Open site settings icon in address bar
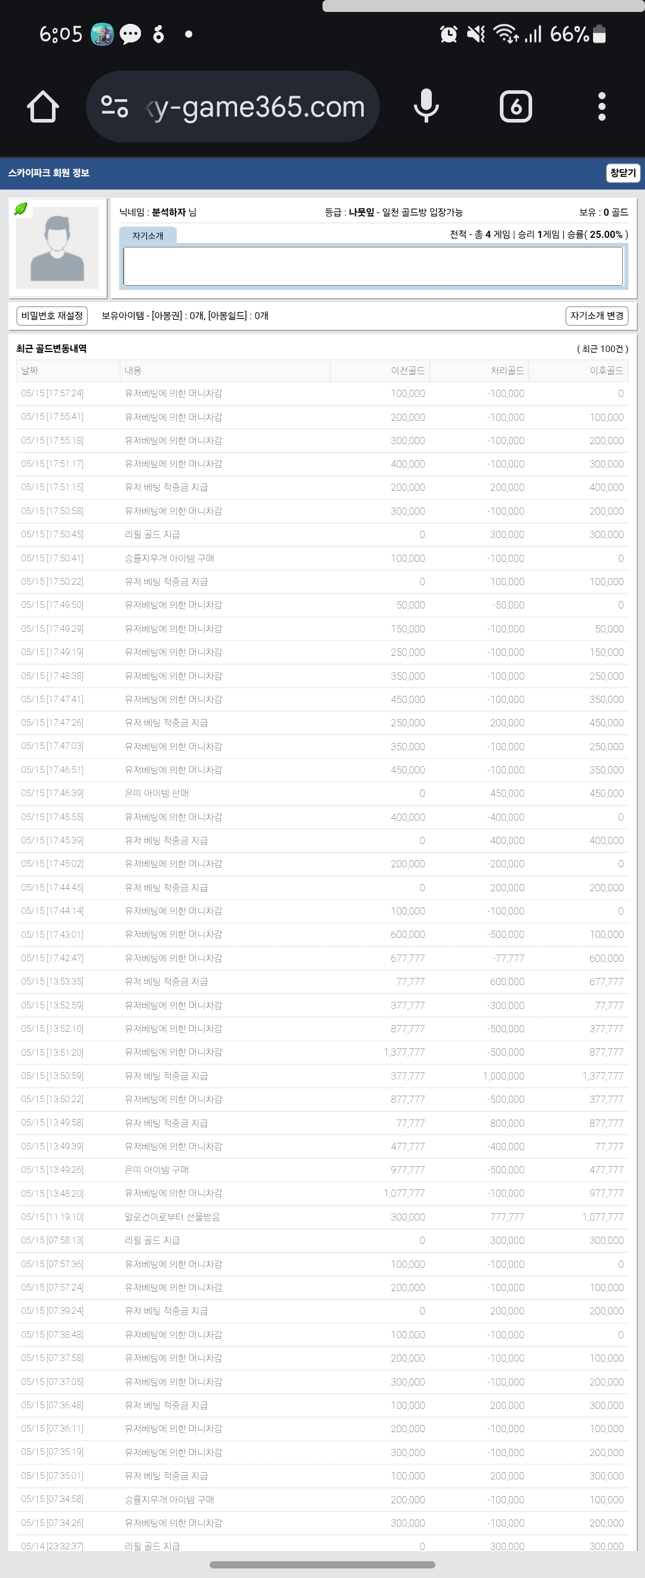Screen dimensions: 645x1578 click(x=115, y=106)
